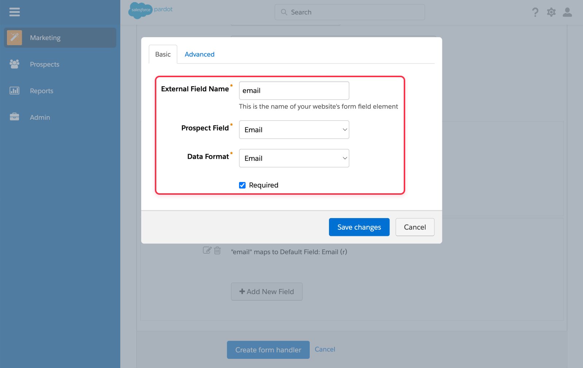Switch to the Advanced tab
The height and width of the screenshot is (368, 583).
tap(199, 54)
